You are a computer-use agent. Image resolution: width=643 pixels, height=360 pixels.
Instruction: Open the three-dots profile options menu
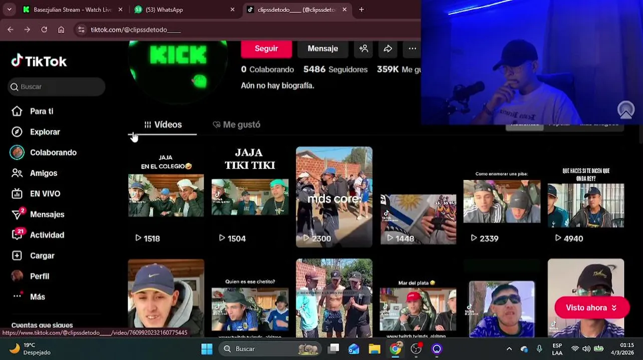point(412,48)
